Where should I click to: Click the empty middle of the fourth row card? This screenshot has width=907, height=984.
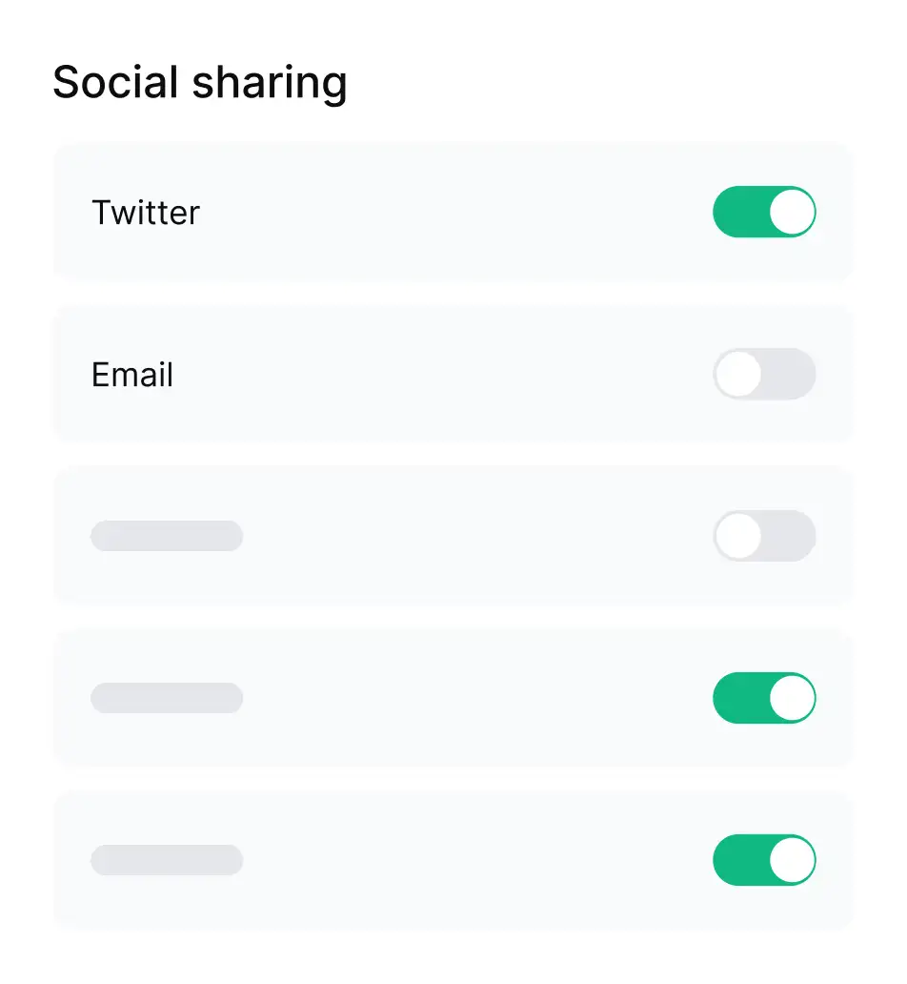(453, 698)
